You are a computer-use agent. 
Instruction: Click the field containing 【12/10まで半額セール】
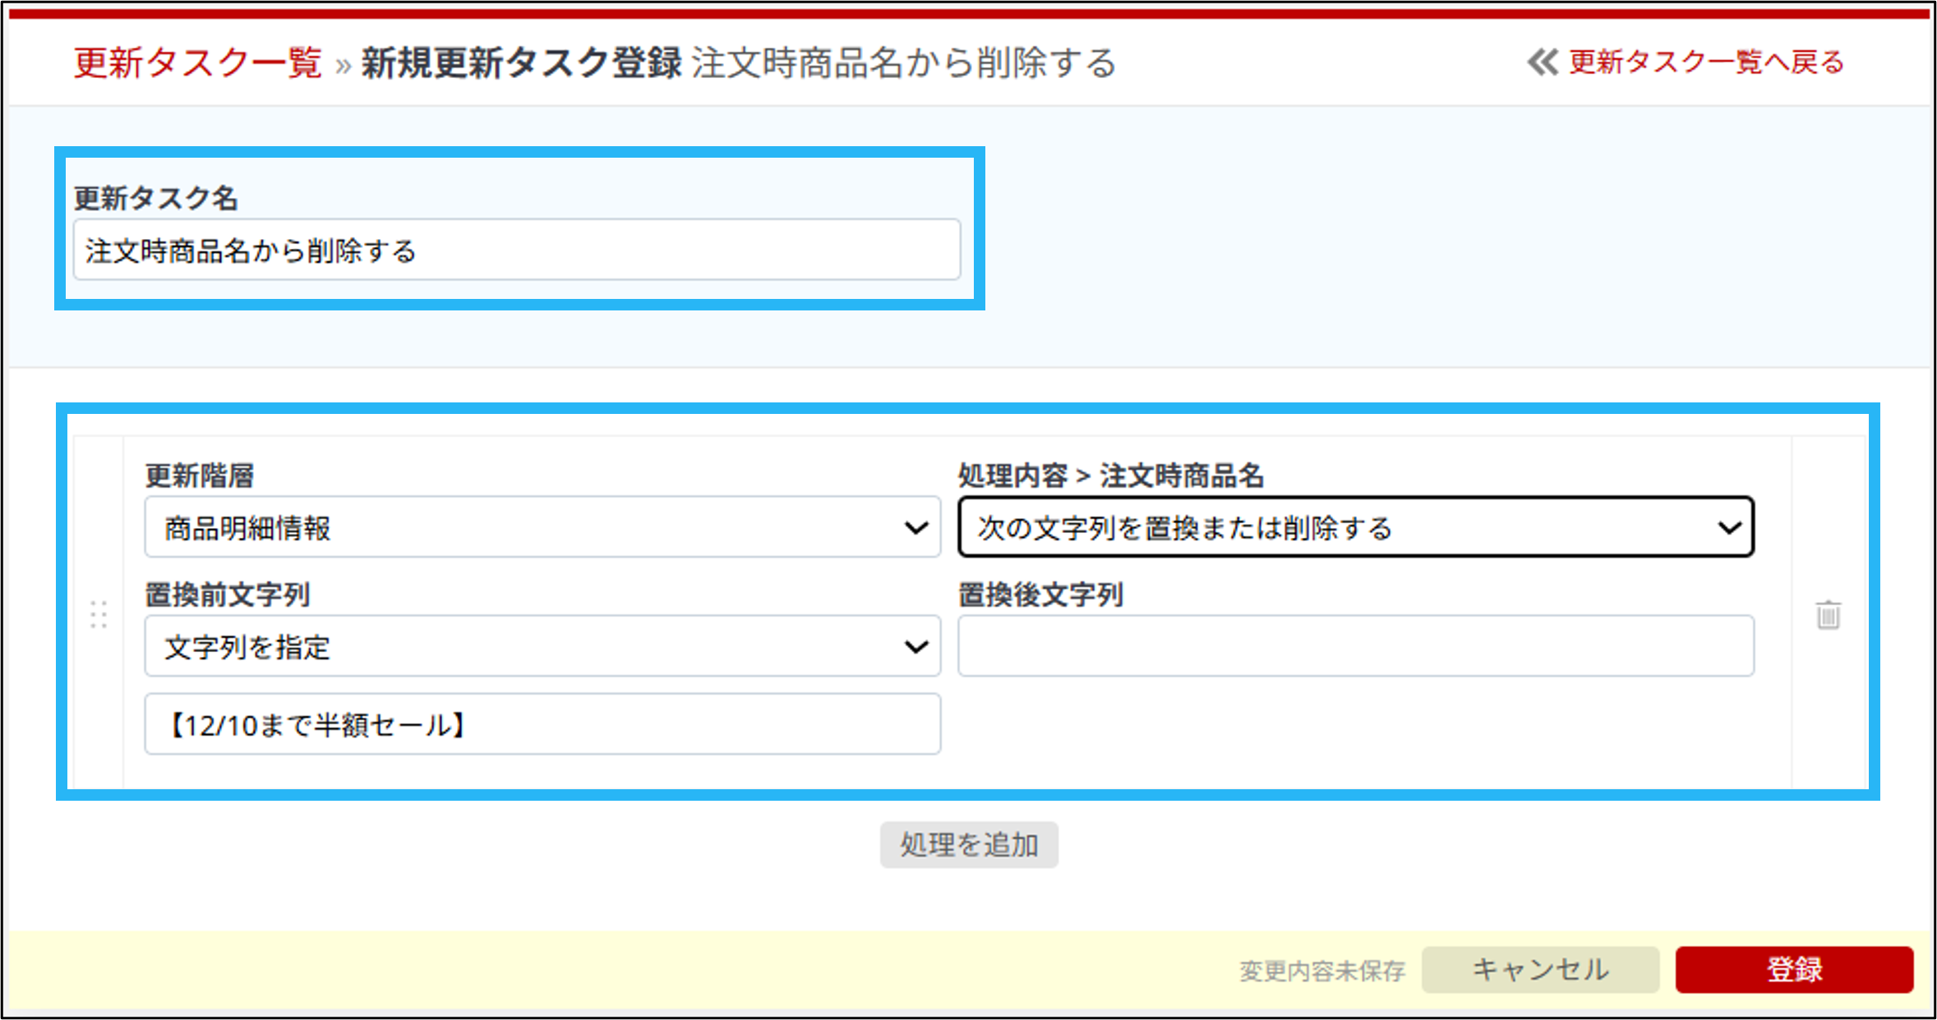tap(542, 724)
